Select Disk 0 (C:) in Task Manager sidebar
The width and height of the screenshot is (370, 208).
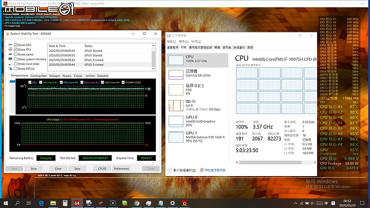click(x=197, y=89)
